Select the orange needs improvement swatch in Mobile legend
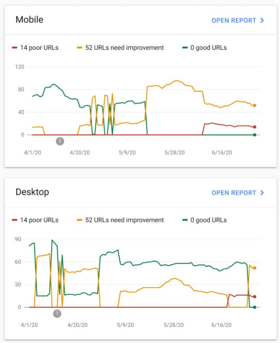Image resolution: width=280 pixels, height=343 pixels. tap(80, 48)
